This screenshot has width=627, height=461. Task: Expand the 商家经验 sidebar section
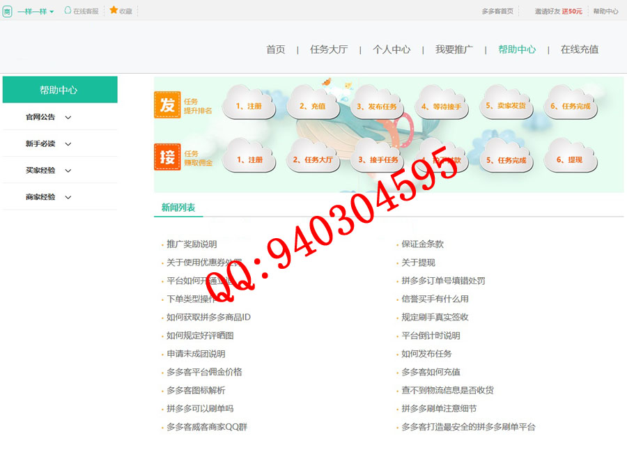(48, 197)
